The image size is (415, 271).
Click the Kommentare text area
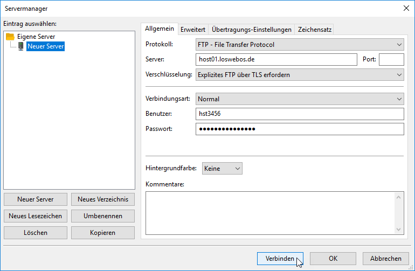269,212
